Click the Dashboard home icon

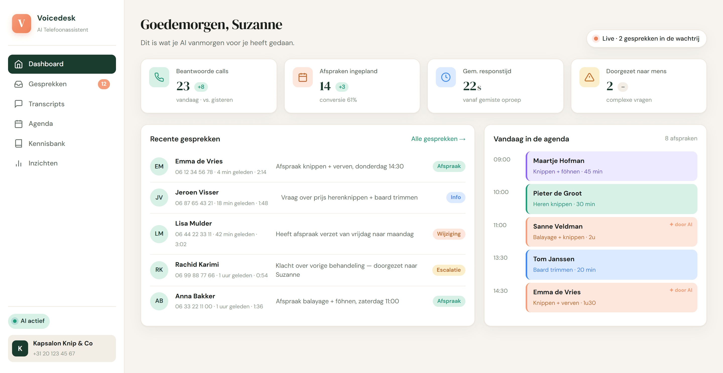pyautogui.click(x=19, y=64)
